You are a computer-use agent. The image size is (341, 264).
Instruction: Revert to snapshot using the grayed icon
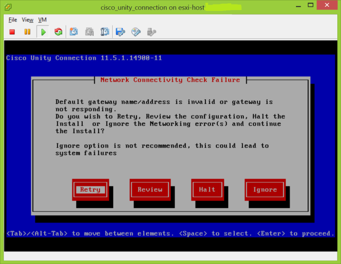[90, 32]
